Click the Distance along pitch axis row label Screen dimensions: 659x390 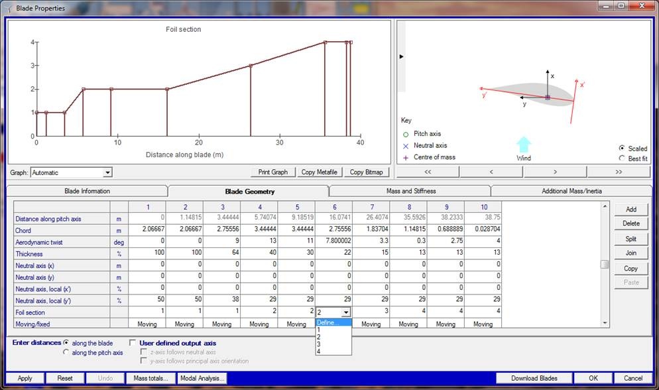62,219
